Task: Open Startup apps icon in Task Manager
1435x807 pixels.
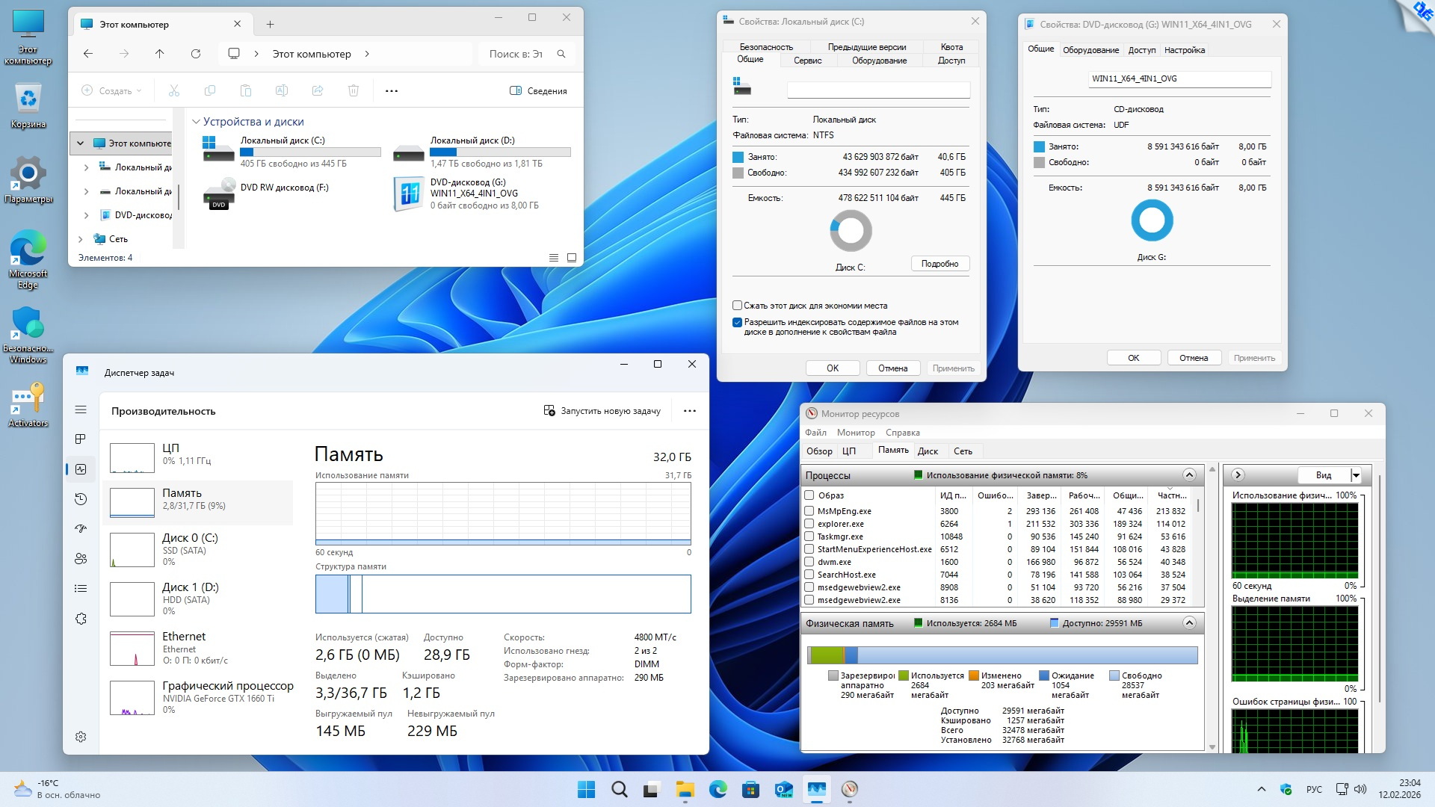Action: (x=81, y=529)
